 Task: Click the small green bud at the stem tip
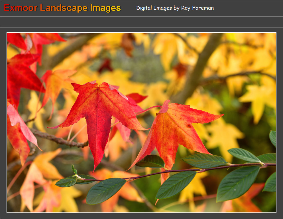74,170
